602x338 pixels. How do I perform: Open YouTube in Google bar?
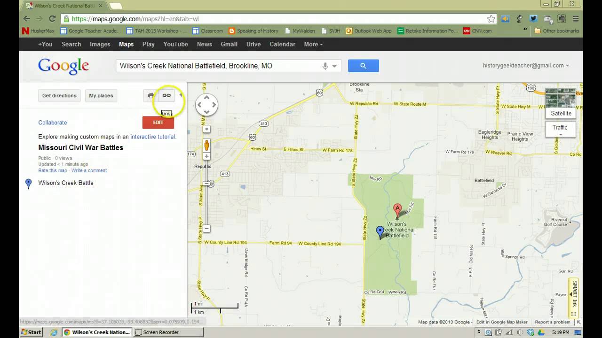point(176,44)
